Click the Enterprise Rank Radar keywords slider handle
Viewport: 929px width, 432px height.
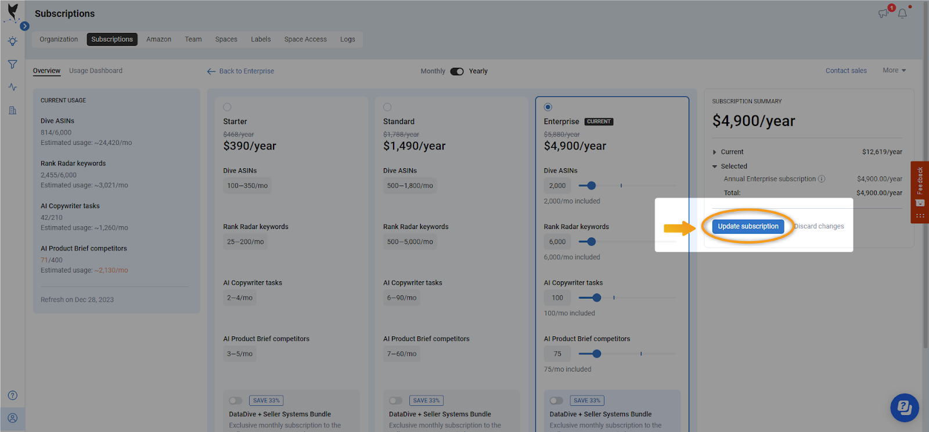pos(591,242)
